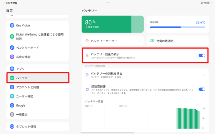Open タブレット情報 entry
The height and width of the screenshot is (134, 215).
(38, 126)
